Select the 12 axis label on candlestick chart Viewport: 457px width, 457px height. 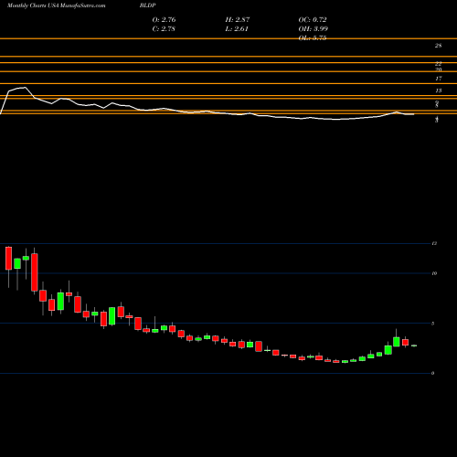click(434, 243)
